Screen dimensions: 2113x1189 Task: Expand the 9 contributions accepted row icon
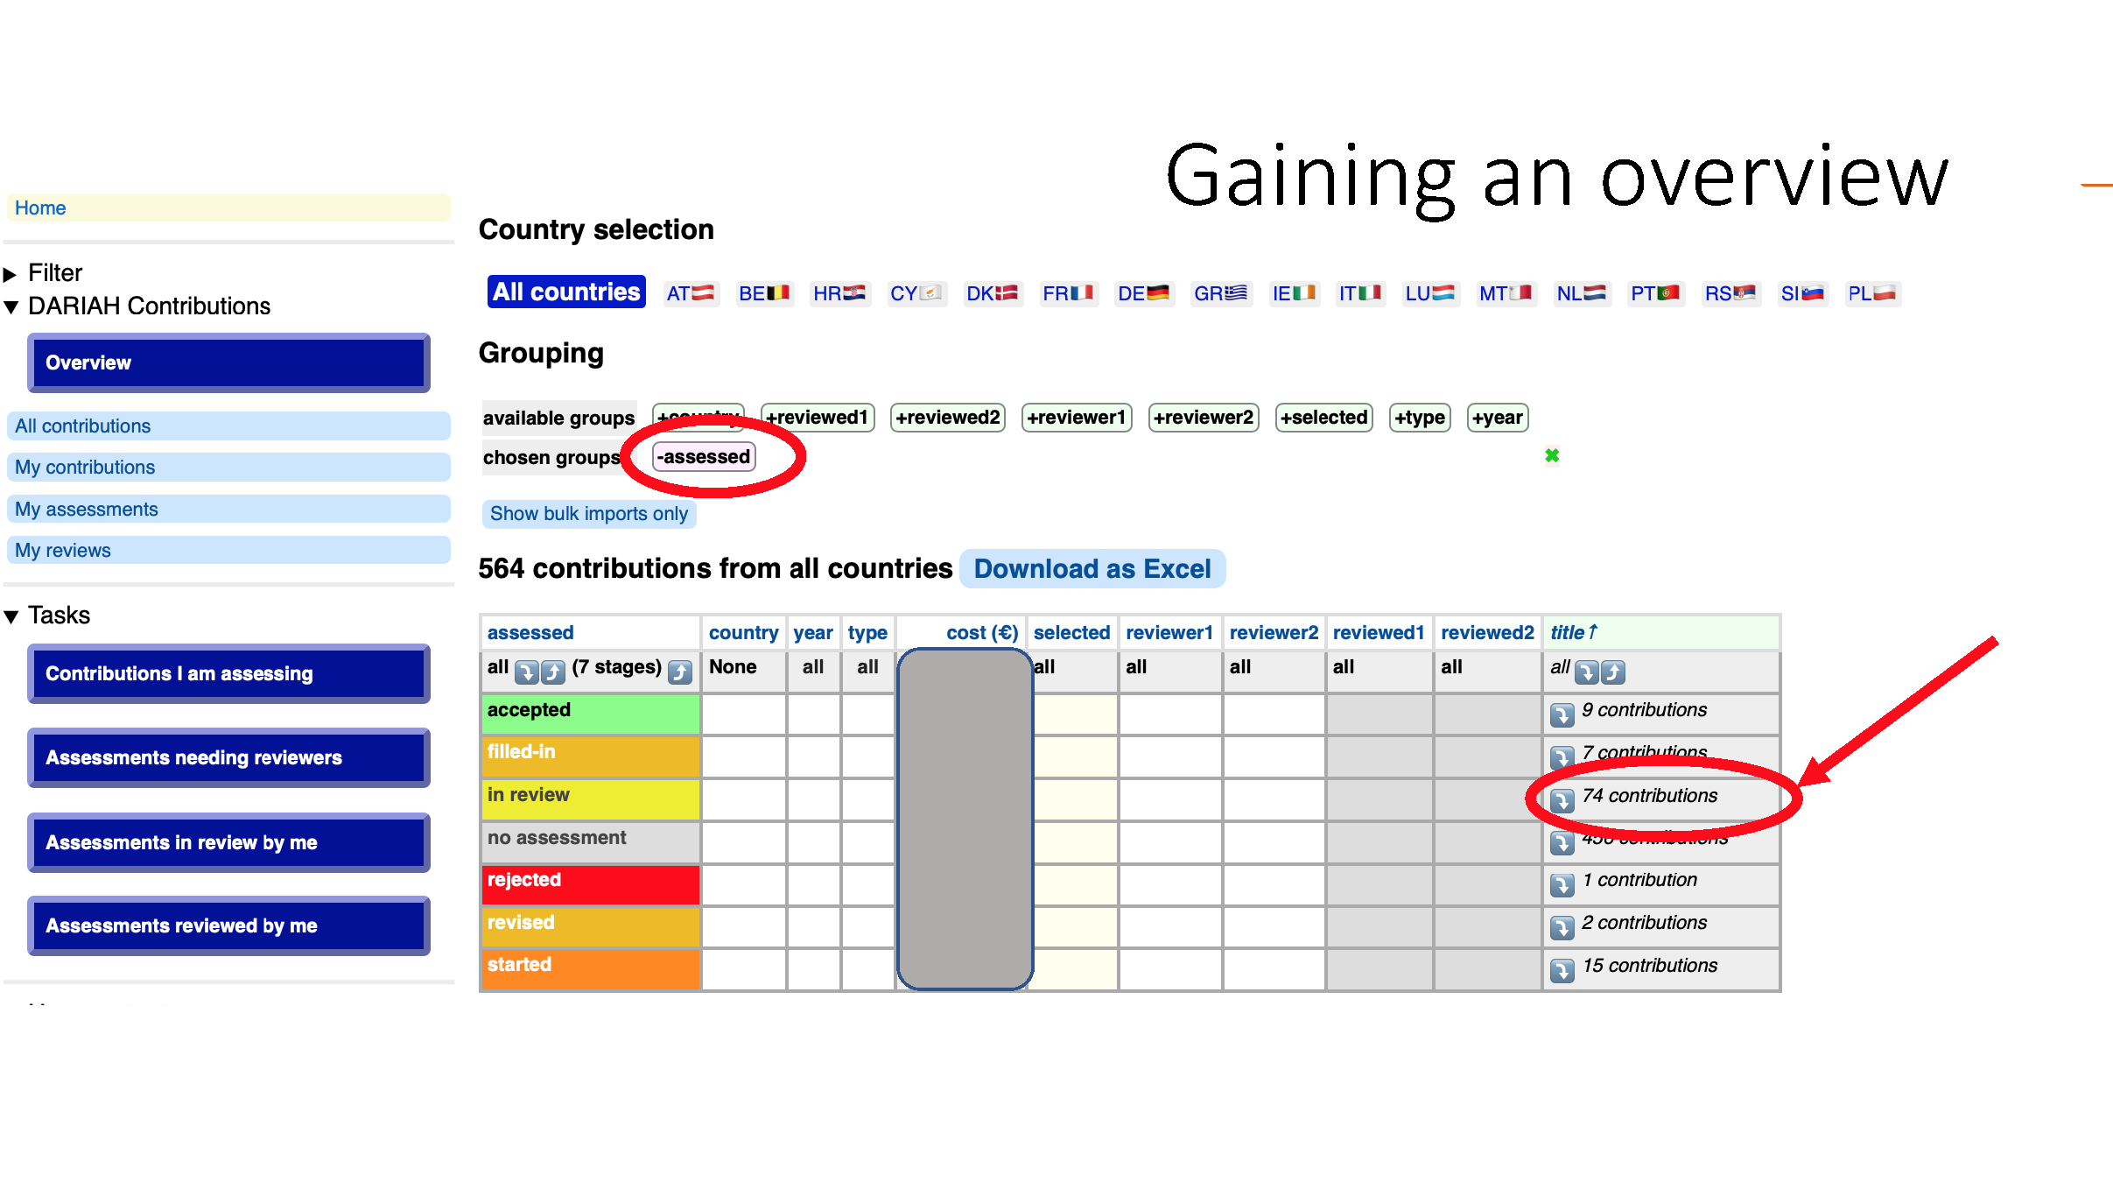click(1562, 714)
